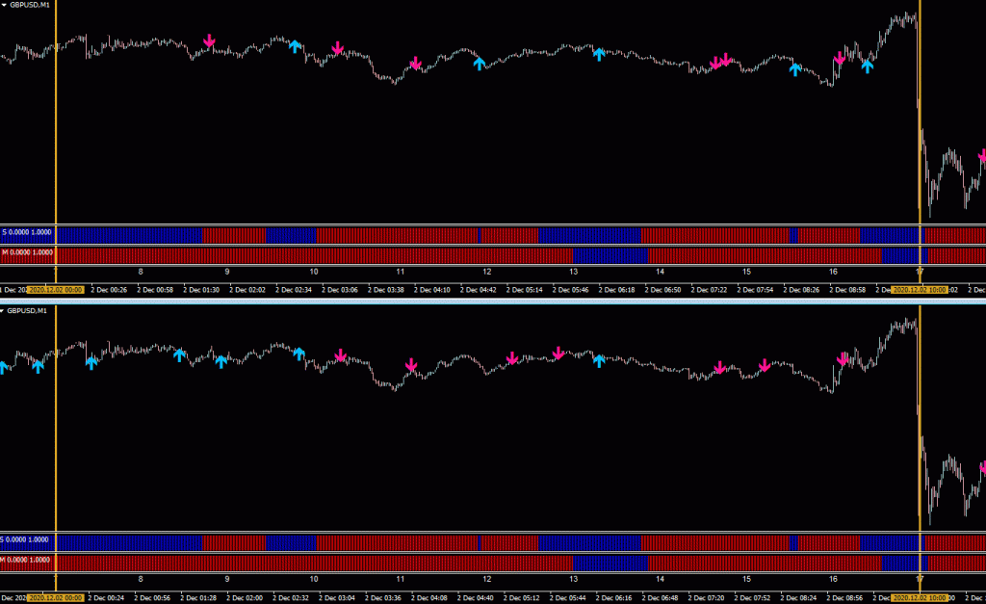986x604 pixels.
Task: Click the '2 Dec 07:52' time label
Action: [x=753, y=597]
